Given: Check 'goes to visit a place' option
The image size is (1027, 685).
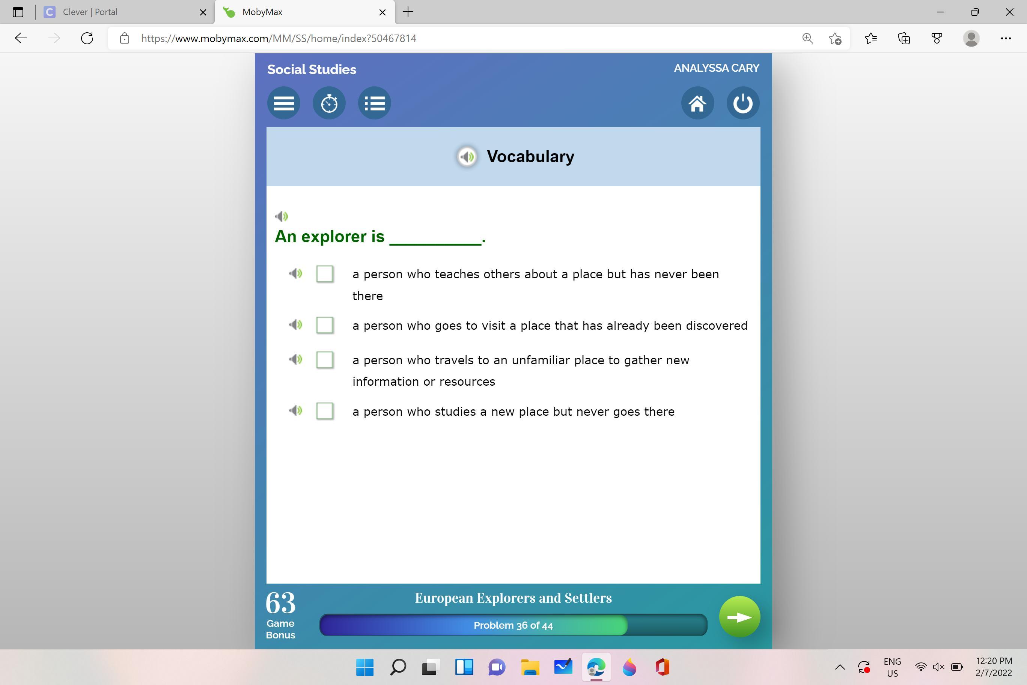Looking at the screenshot, I should (x=324, y=325).
